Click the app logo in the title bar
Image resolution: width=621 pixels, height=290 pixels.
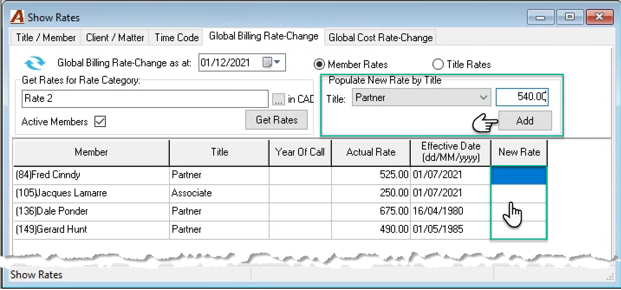point(17,17)
